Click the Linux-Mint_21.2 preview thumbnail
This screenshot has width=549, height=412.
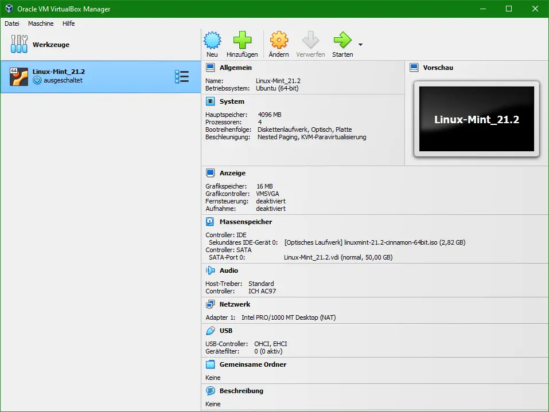[476, 118]
